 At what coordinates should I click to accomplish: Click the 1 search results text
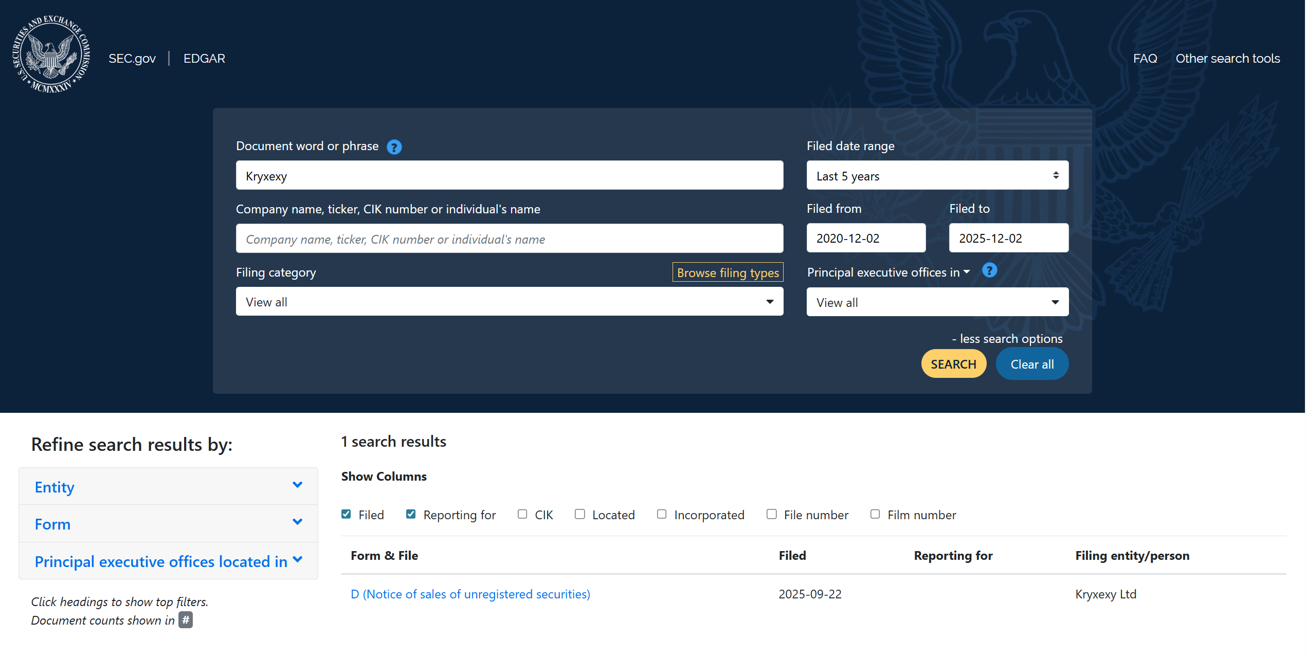click(x=394, y=442)
